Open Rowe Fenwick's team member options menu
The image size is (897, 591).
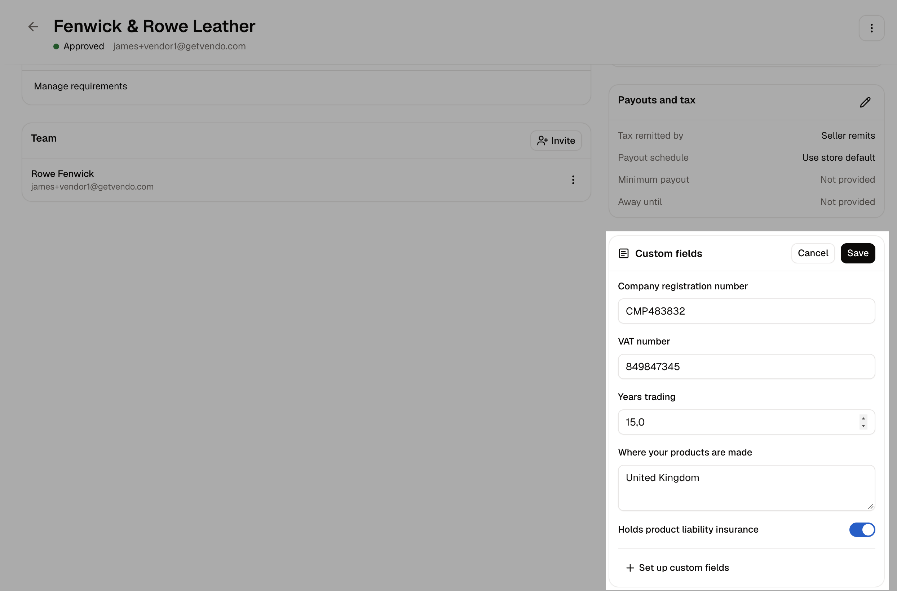tap(573, 180)
